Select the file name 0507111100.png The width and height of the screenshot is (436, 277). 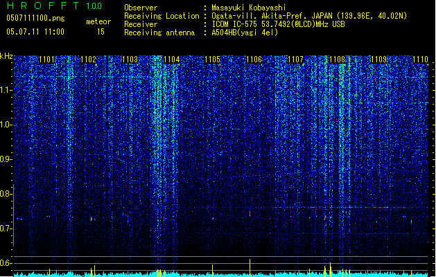click(x=35, y=19)
